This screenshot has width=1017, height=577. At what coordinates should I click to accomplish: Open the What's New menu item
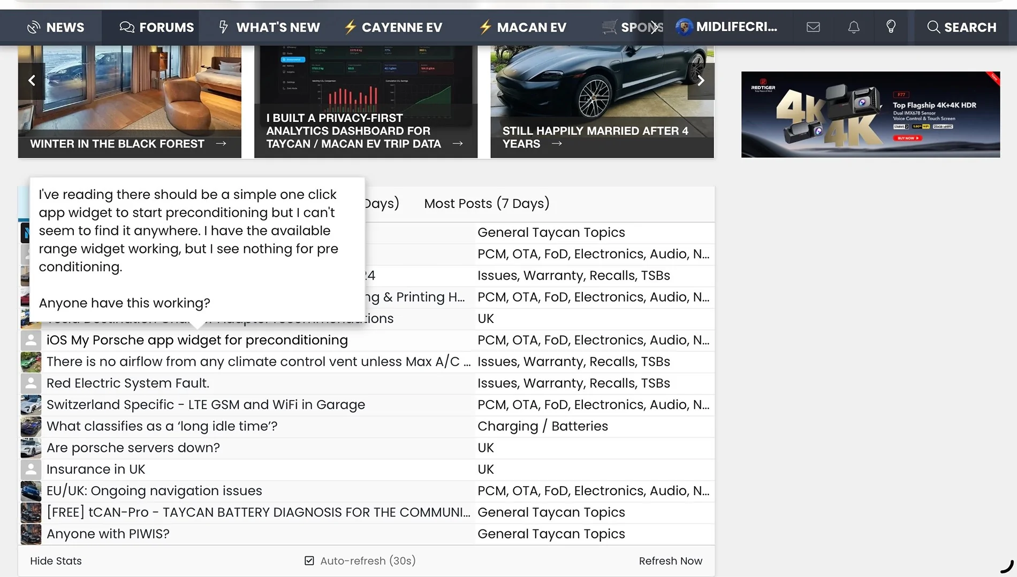click(269, 27)
